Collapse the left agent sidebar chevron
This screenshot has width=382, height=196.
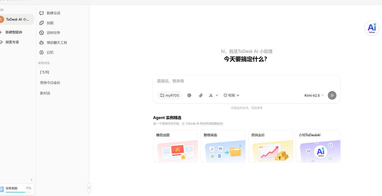click(x=31, y=180)
